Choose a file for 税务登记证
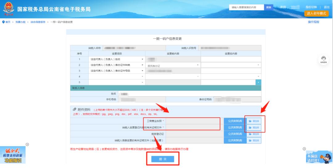 [x=254, y=134]
